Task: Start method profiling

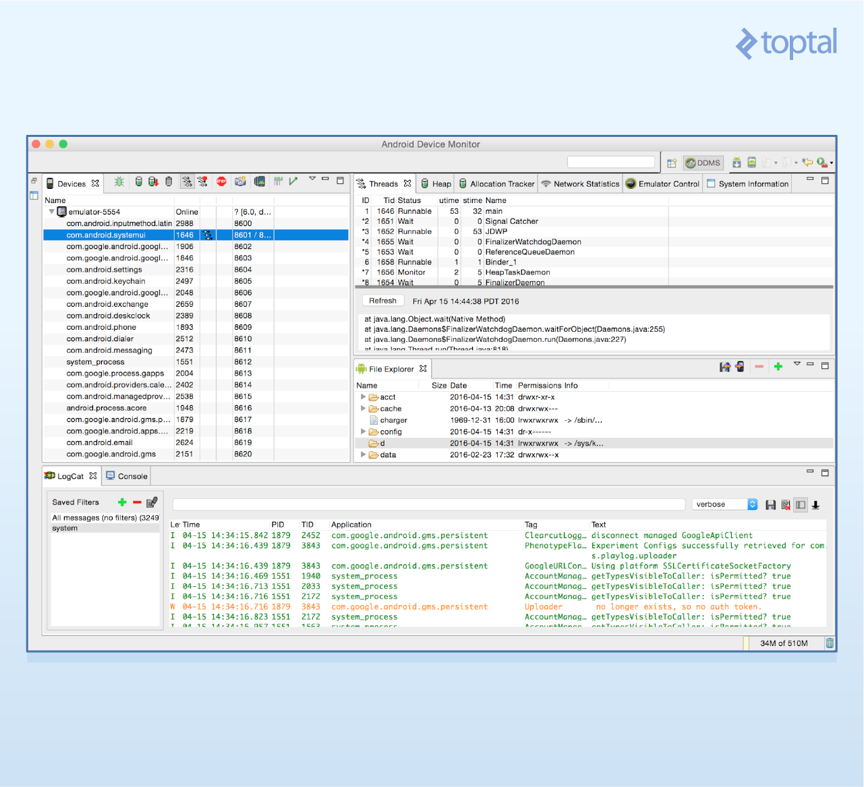Action: click(x=204, y=182)
